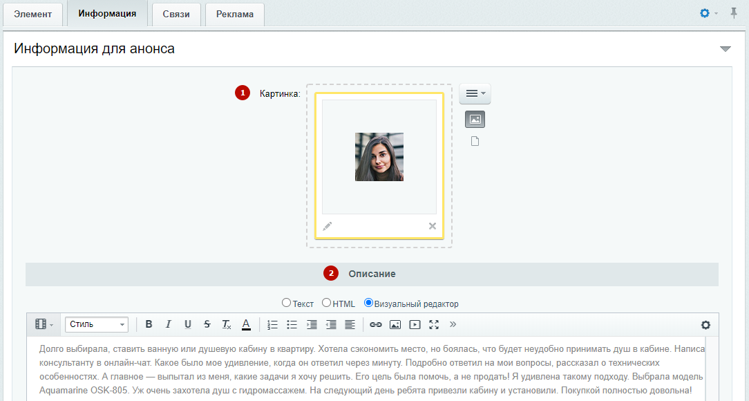Image resolution: width=749 pixels, height=401 pixels.
Task: Click the woman photo thumbnail
Action: [x=379, y=157]
